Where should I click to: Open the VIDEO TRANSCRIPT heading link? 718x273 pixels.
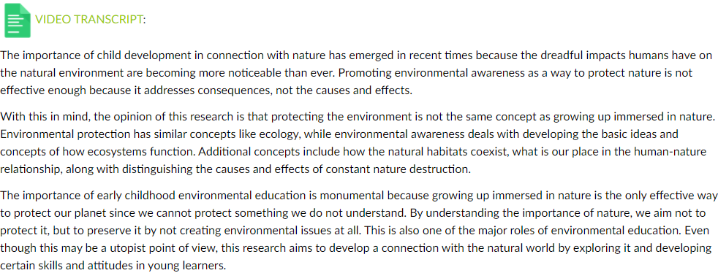click(88, 19)
